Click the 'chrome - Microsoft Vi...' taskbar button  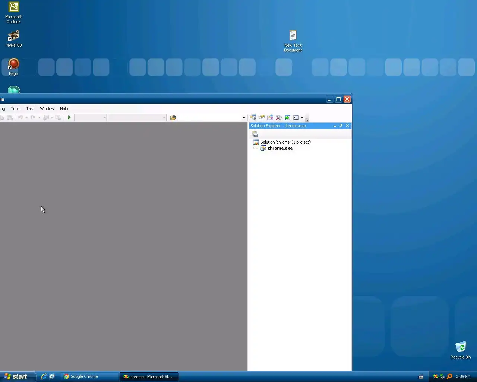(x=149, y=377)
